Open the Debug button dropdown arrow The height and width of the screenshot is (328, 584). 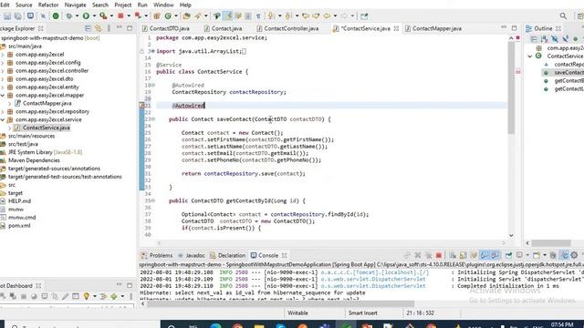pyautogui.click(x=77, y=16)
